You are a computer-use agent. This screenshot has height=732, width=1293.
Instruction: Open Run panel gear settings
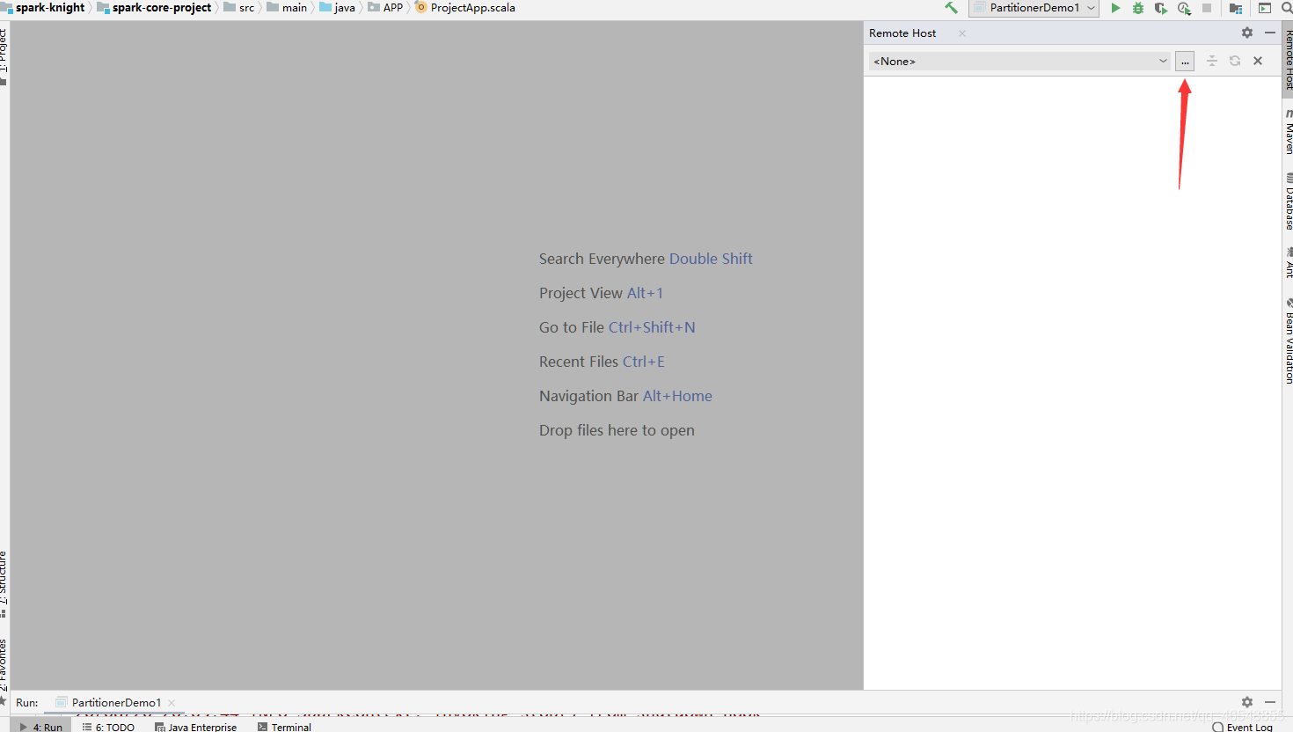coord(1247,702)
